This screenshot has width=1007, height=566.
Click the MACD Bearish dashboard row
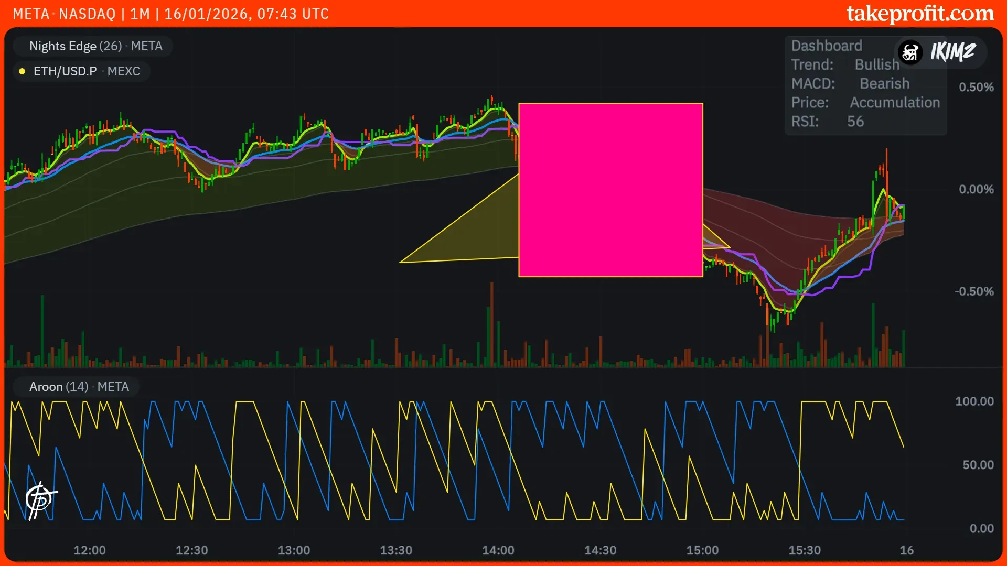850,83
